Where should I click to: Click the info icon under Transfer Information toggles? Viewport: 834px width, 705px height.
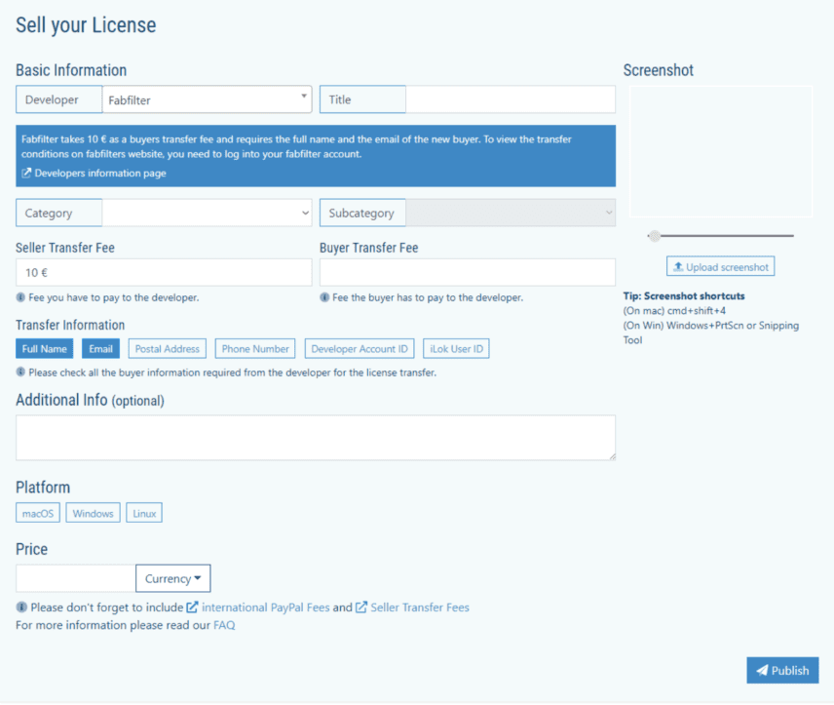pos(20,372)
